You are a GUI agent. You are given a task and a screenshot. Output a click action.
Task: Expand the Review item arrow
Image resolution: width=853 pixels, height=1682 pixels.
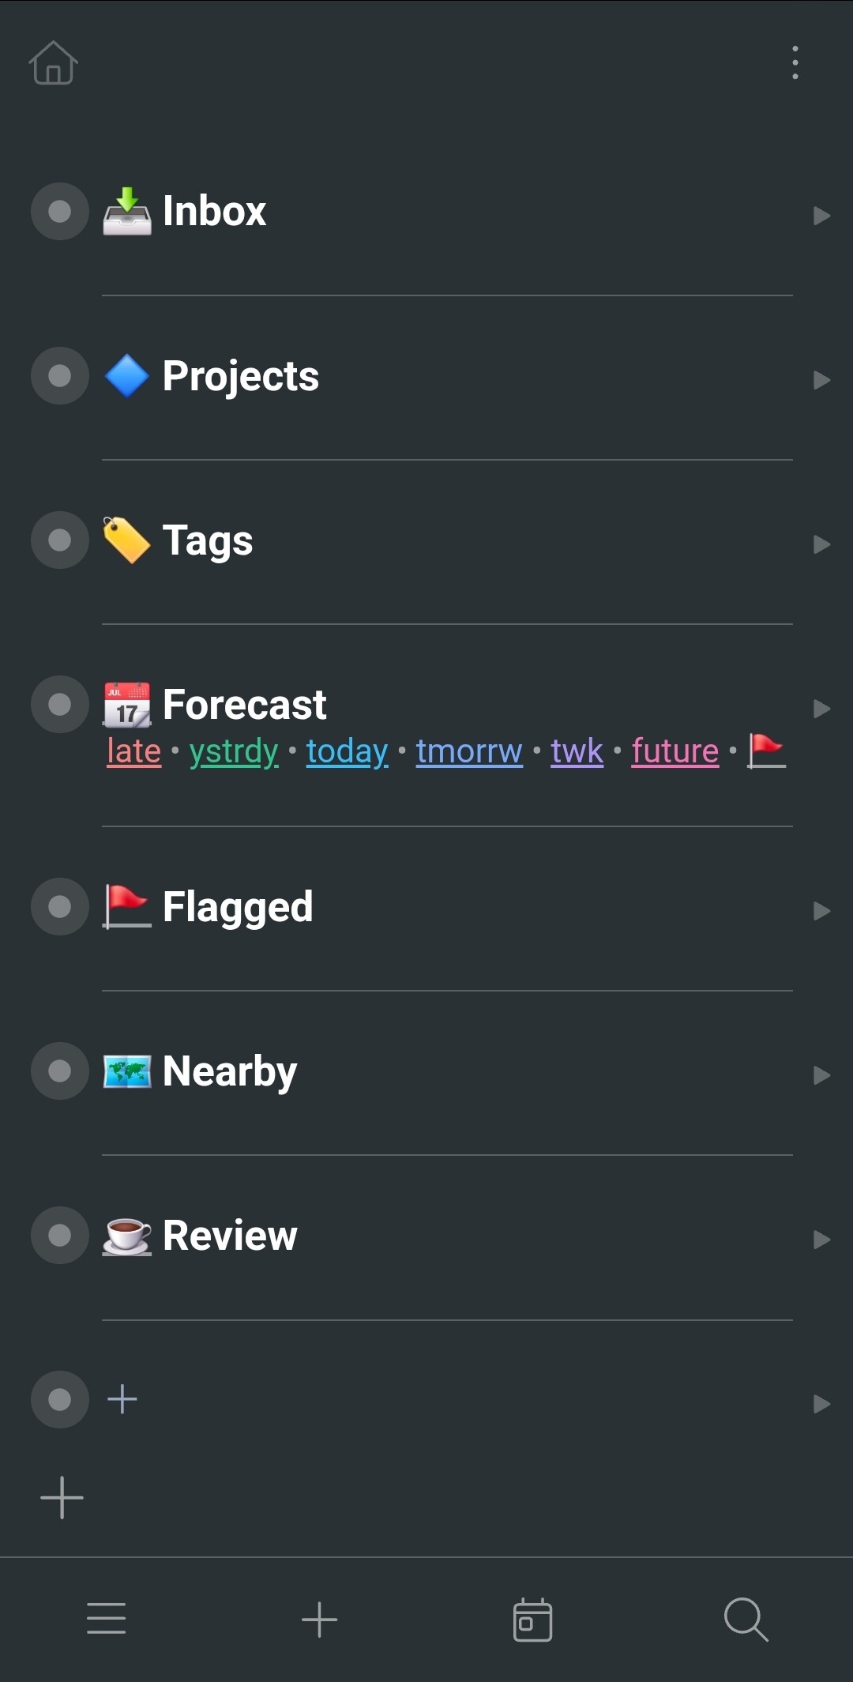tap(821, 1240)
